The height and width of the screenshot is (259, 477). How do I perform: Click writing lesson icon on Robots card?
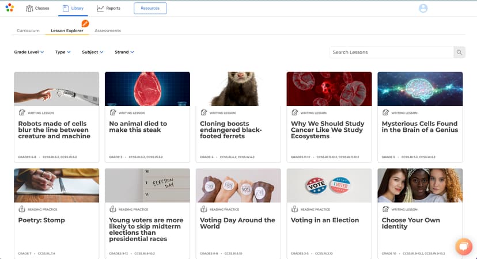(x=22, y=113)
